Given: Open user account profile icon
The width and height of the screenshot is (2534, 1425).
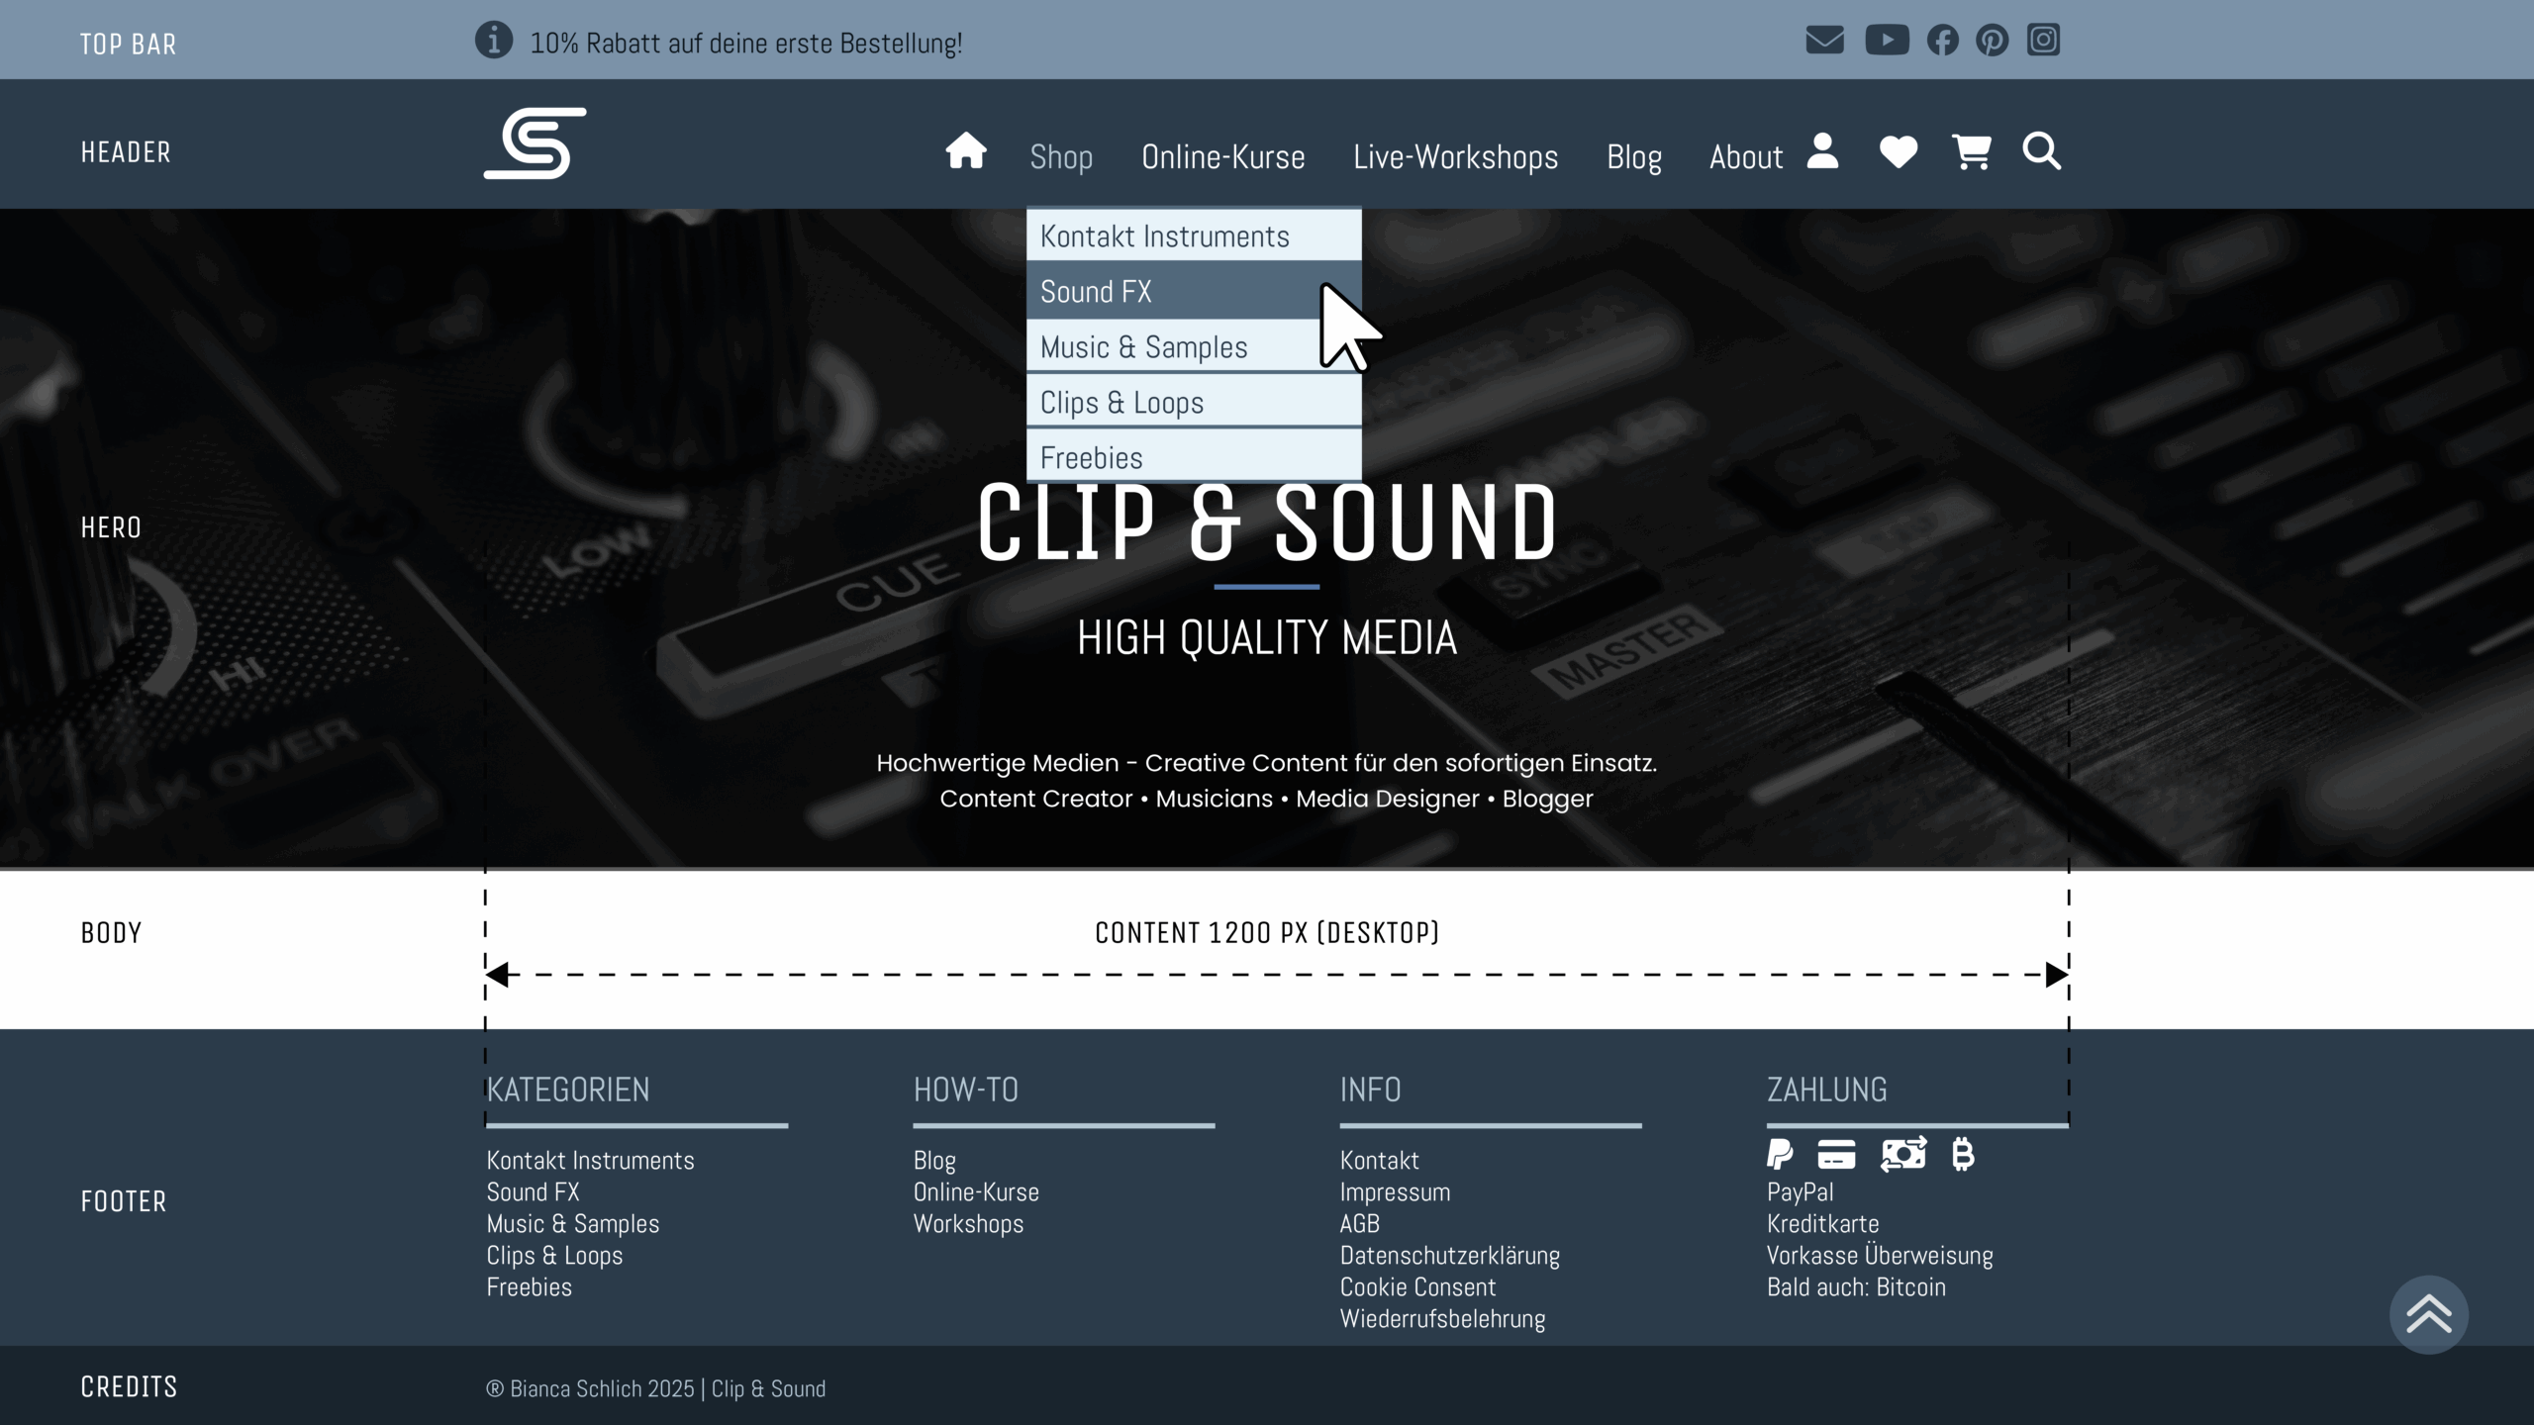Looking at the screenshot, I should [x=1822, y=152].
